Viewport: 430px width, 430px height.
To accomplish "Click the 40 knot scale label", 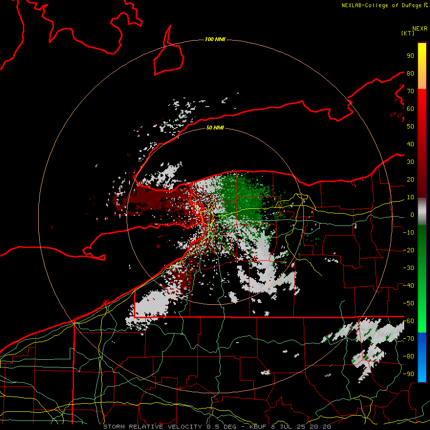I will tap(410, 144).
